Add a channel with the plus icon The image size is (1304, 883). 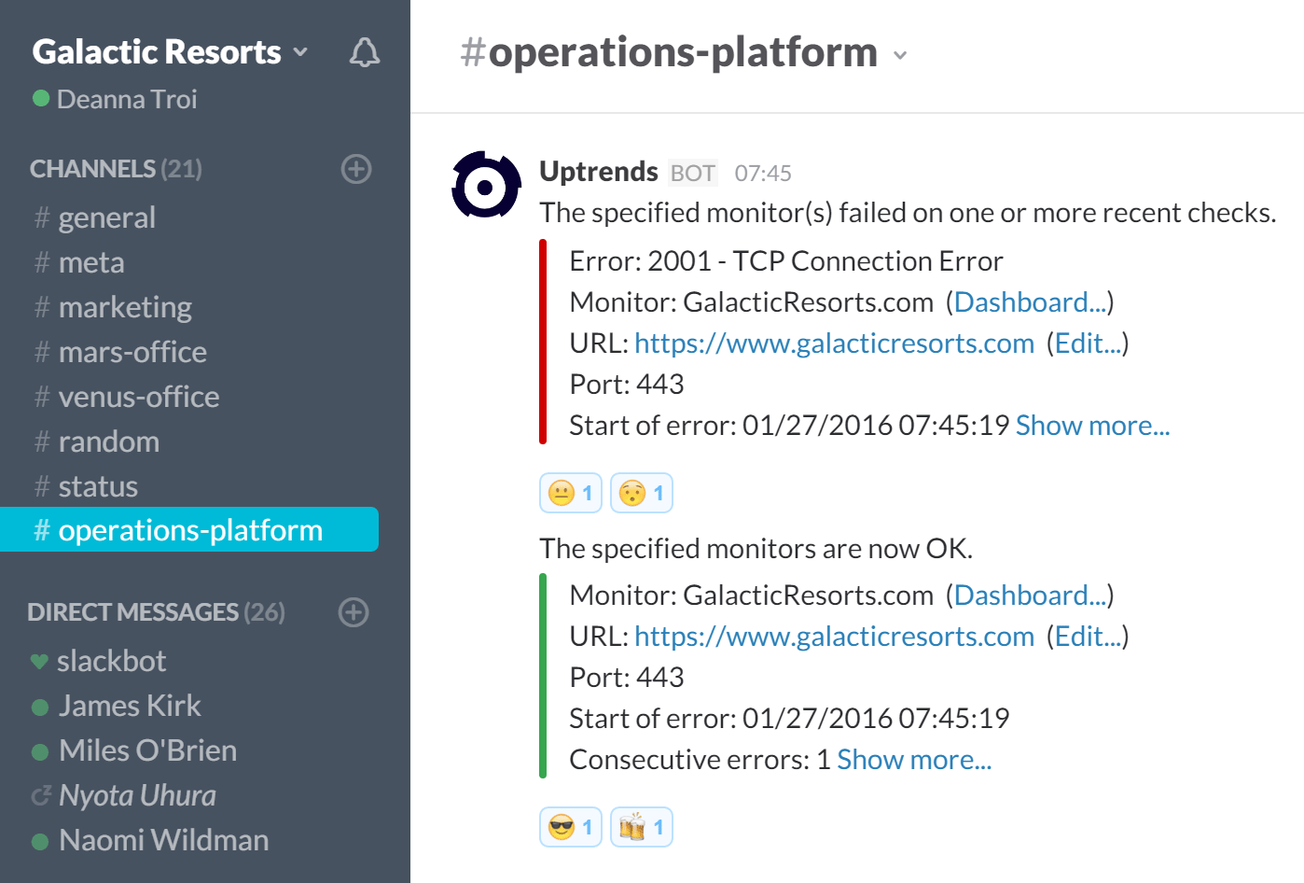click(x=356, y=169)
